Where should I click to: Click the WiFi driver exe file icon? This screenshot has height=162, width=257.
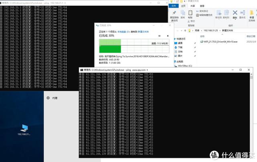(202, 42)
